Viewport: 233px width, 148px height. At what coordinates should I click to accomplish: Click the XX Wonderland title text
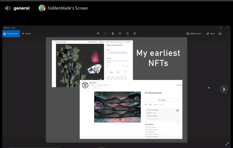pyautogui.click(x=153, y=93)
